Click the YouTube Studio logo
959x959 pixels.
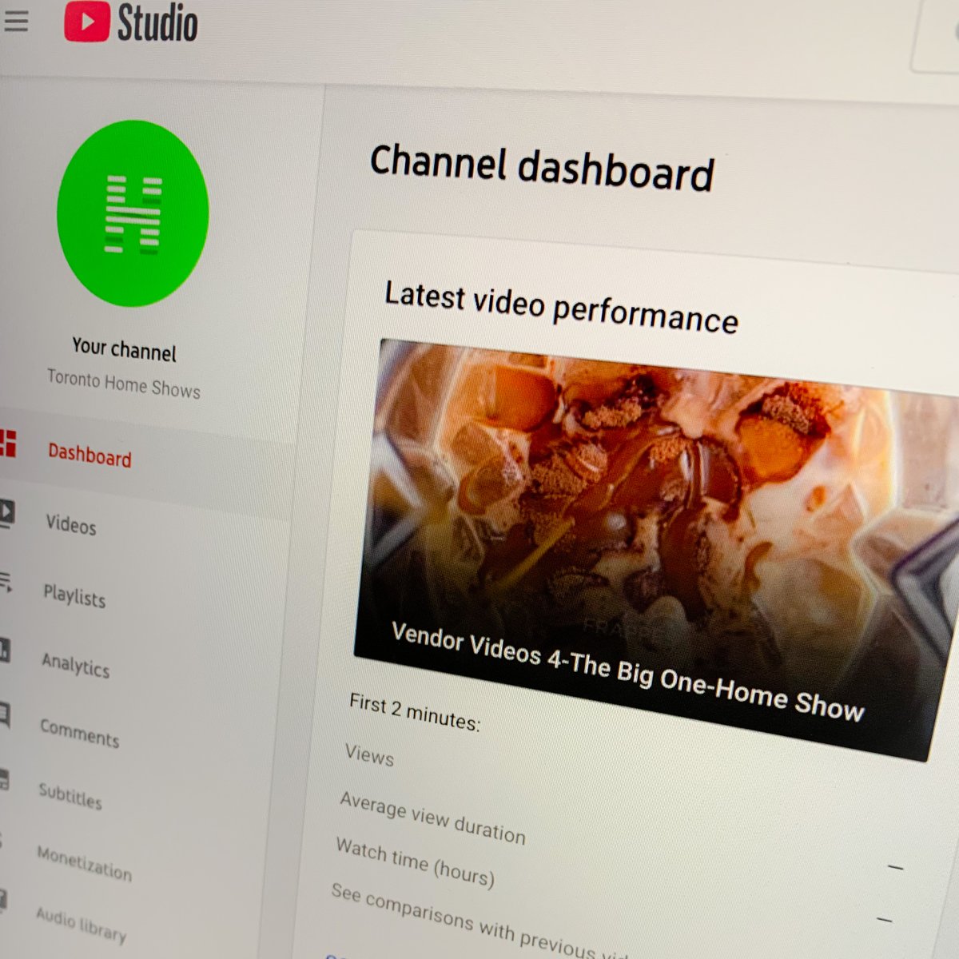click(130, 22)
